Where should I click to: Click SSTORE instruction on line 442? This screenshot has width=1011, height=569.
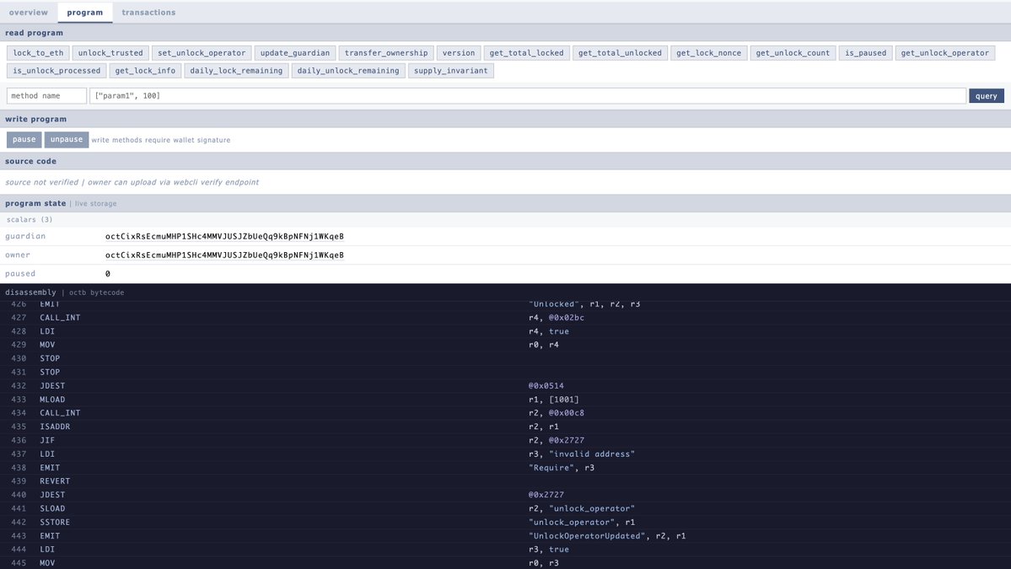point(55,522)
